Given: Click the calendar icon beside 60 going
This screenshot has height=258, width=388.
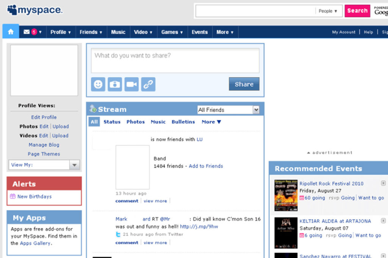Looking at the screenshot, I should point(302,198).
